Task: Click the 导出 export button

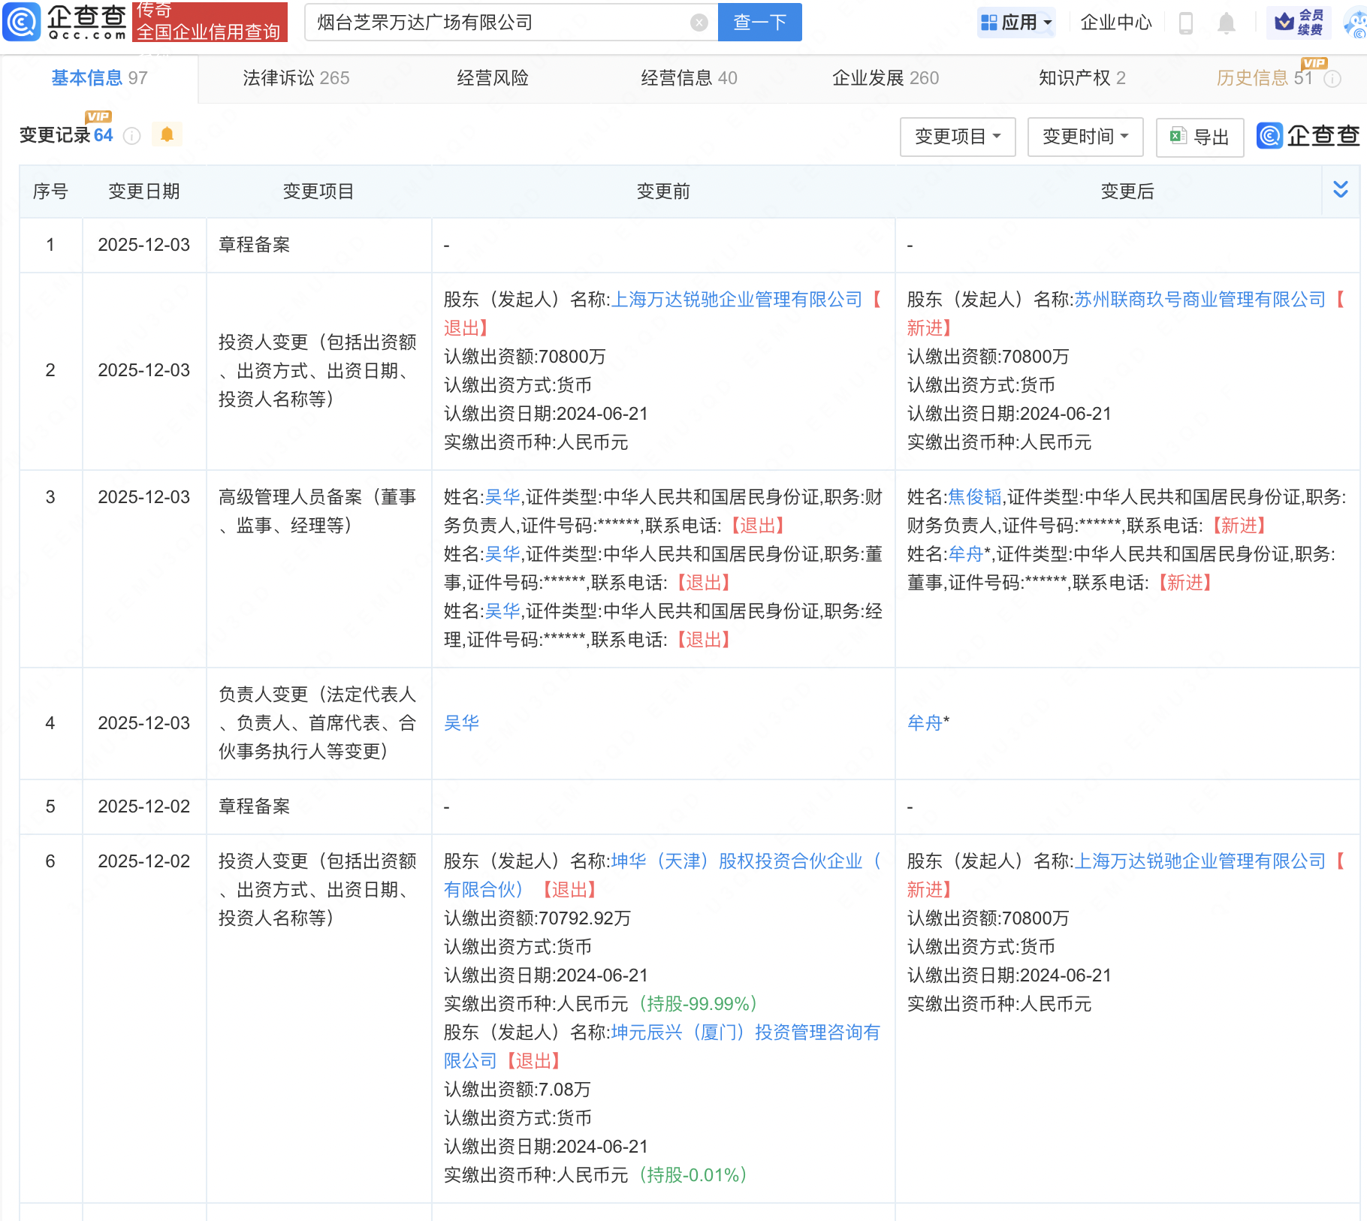Action: [x=1200, y=137]
